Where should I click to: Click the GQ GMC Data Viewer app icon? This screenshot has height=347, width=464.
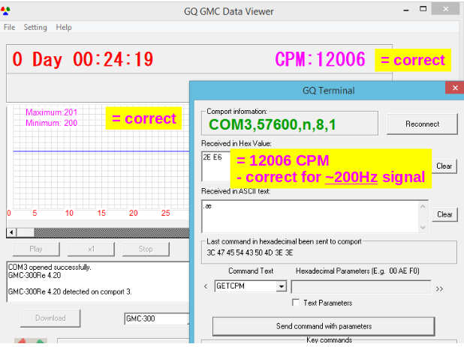point(5,11)
